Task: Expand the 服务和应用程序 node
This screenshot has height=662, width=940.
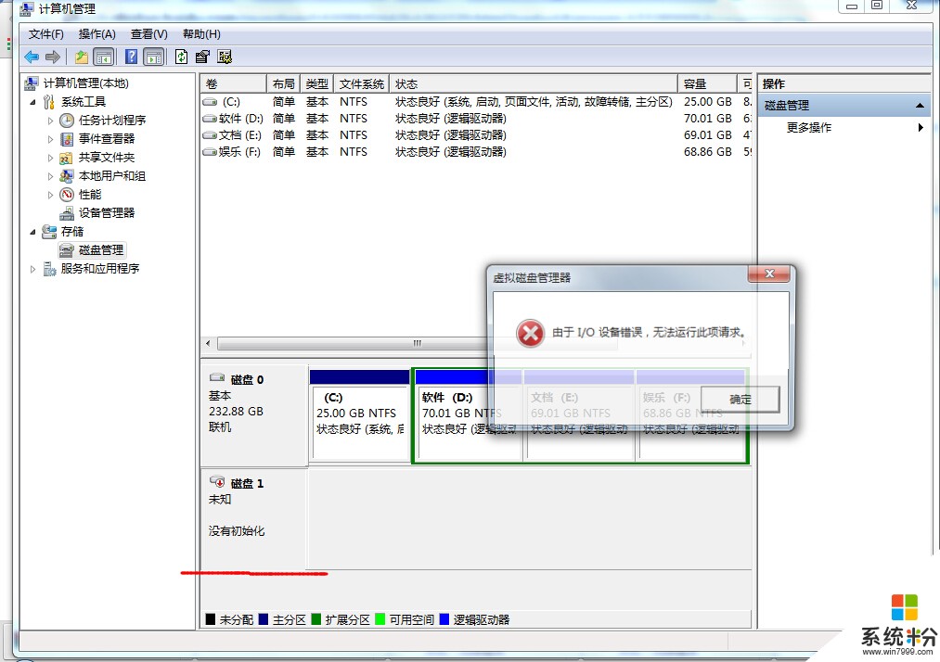Action: point(32,268)
